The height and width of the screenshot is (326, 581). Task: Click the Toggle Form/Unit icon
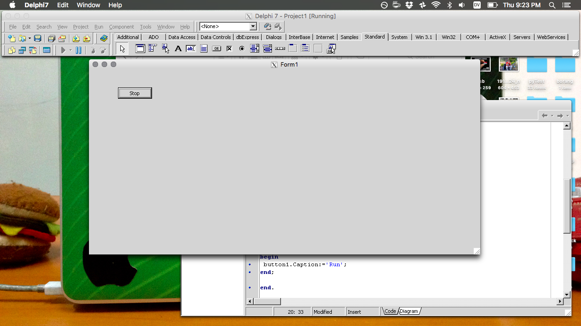point(33,50)
